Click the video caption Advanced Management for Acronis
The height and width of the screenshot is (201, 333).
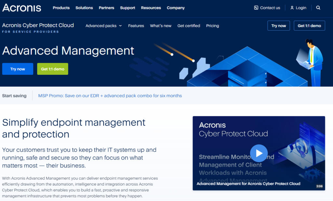click(248, 183)
